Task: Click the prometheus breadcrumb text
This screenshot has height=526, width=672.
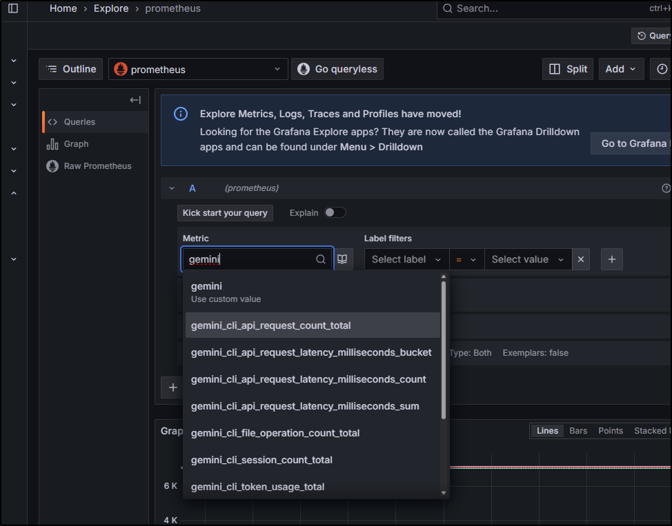Action: click(172, 8)
